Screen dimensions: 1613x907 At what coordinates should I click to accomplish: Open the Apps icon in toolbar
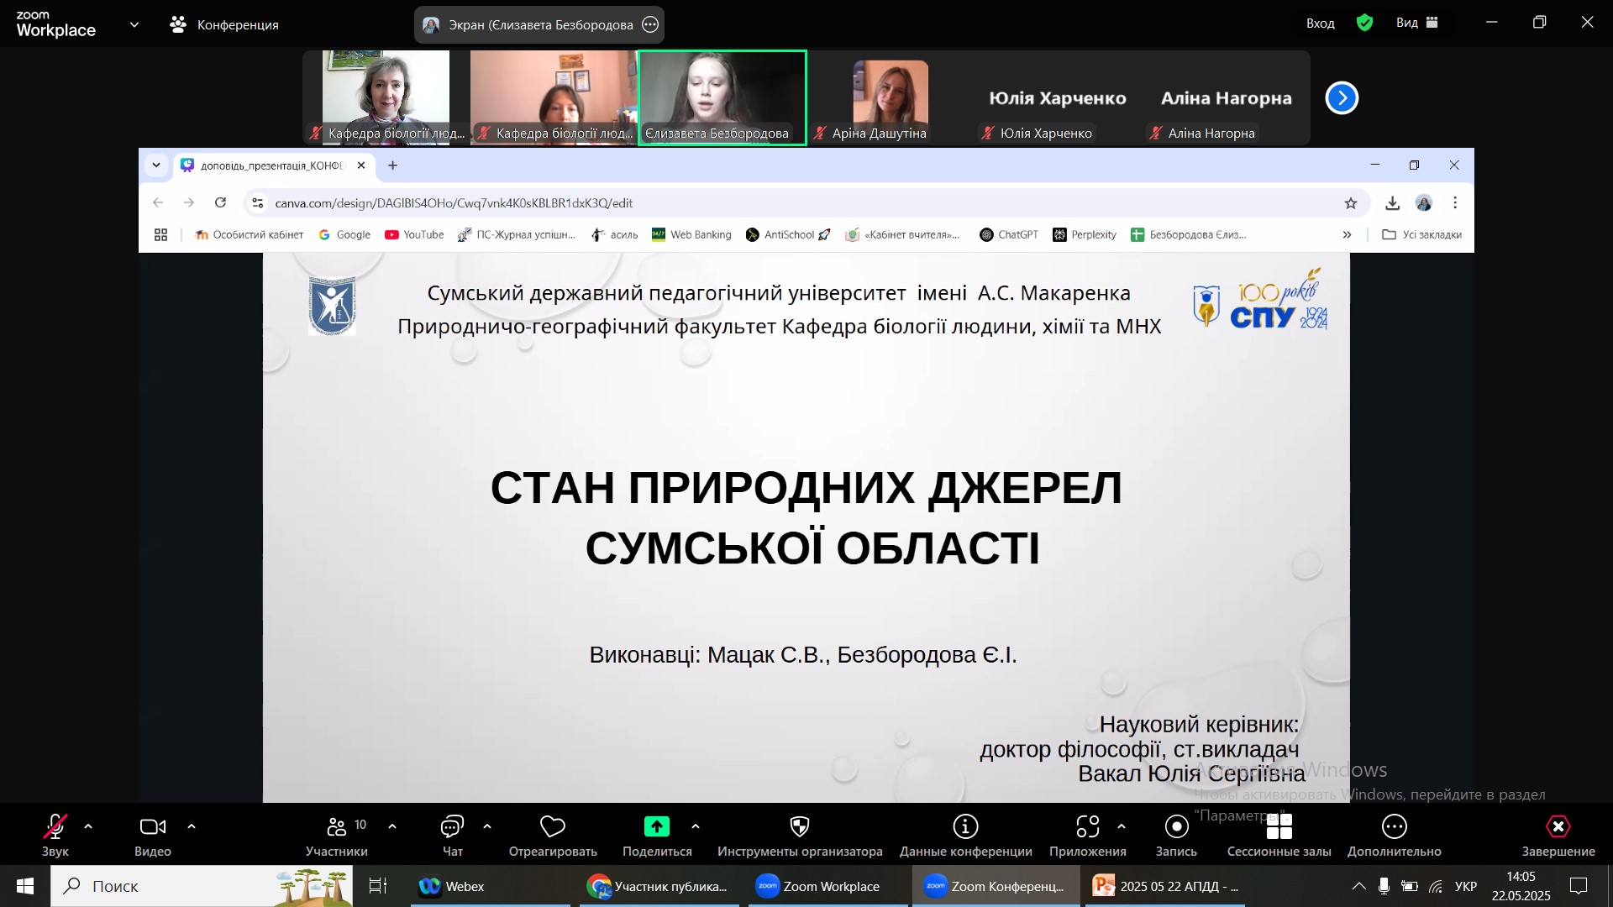pos(1087,828)
